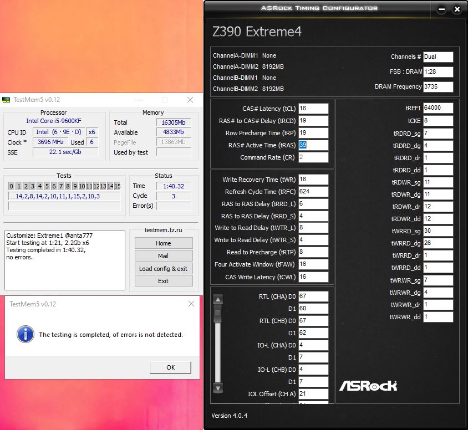468x430 pixels.
Task: Click the CAS# Latency (tCL) field
Action: tap(313, 108)
